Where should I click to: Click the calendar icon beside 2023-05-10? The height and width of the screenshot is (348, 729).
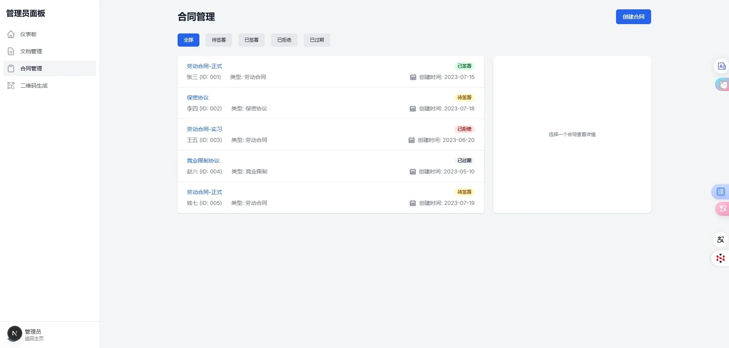coord(413,171)
